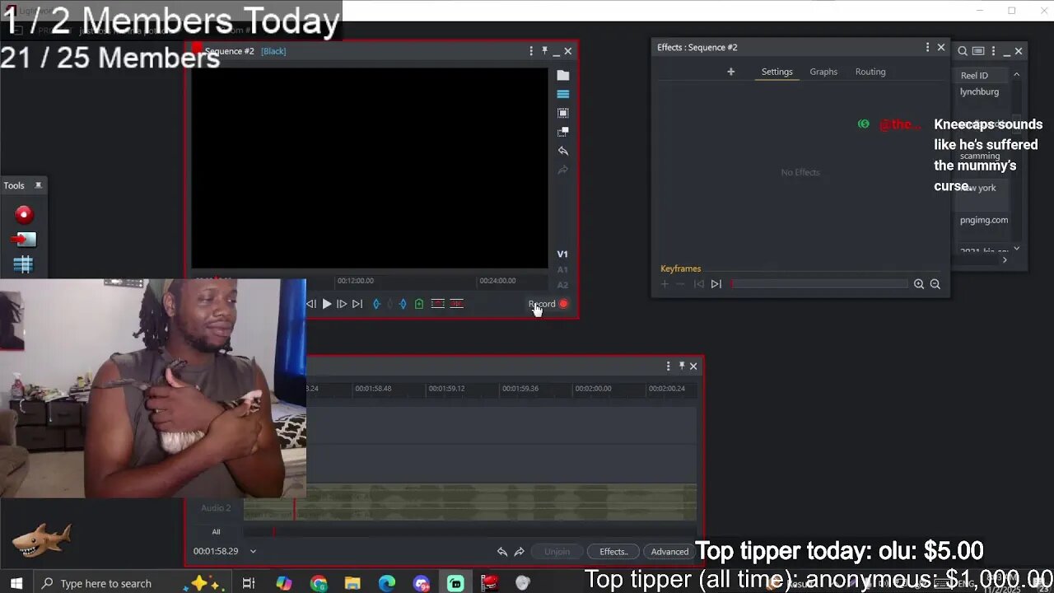This screenshot has width=1054, height=593.
Task: Set mark in point in viewer
Action: [x=377, y=304]
